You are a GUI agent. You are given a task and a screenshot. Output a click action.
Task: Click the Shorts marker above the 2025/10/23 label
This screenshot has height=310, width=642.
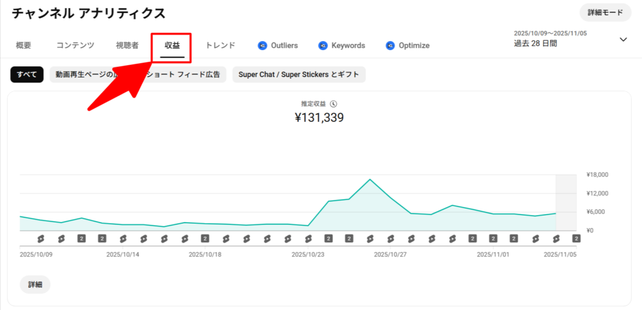308,238
